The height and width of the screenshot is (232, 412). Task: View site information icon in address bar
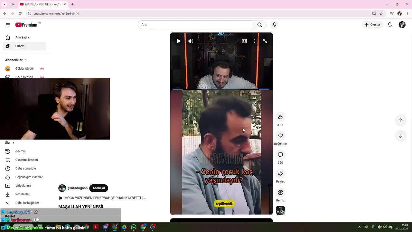(x=29, y=14)
